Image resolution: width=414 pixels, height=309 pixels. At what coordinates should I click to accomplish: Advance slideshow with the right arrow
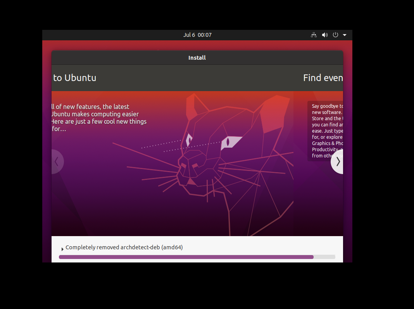[x=337, y=162]
